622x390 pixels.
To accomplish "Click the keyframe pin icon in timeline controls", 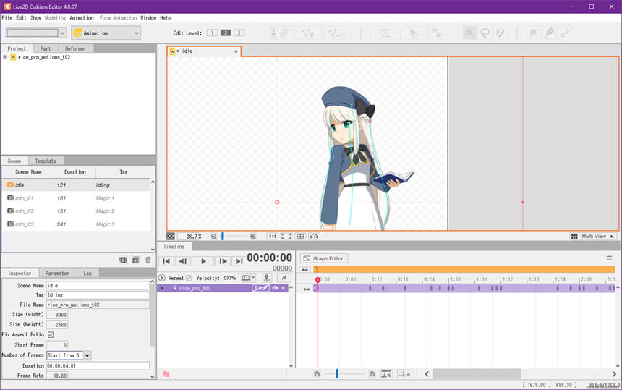I will click(267, 278).
